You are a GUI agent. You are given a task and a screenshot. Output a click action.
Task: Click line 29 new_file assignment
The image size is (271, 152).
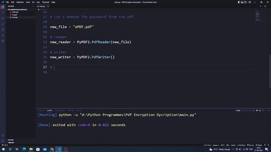point(72,27)
